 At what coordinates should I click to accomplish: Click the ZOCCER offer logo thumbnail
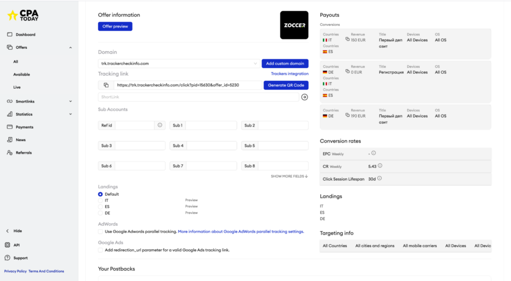pyautogui.click(x=294, y=25)
